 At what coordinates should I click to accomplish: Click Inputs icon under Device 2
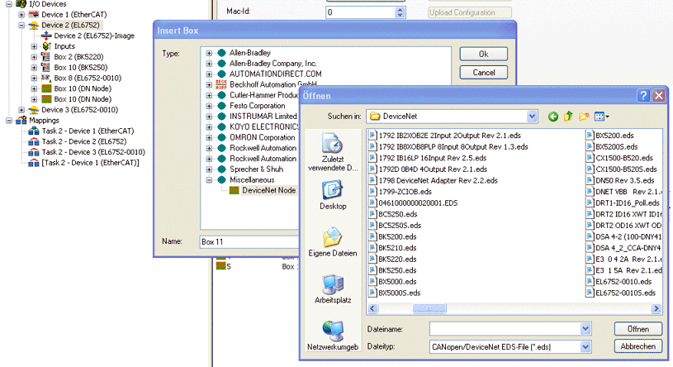[46, 46]
